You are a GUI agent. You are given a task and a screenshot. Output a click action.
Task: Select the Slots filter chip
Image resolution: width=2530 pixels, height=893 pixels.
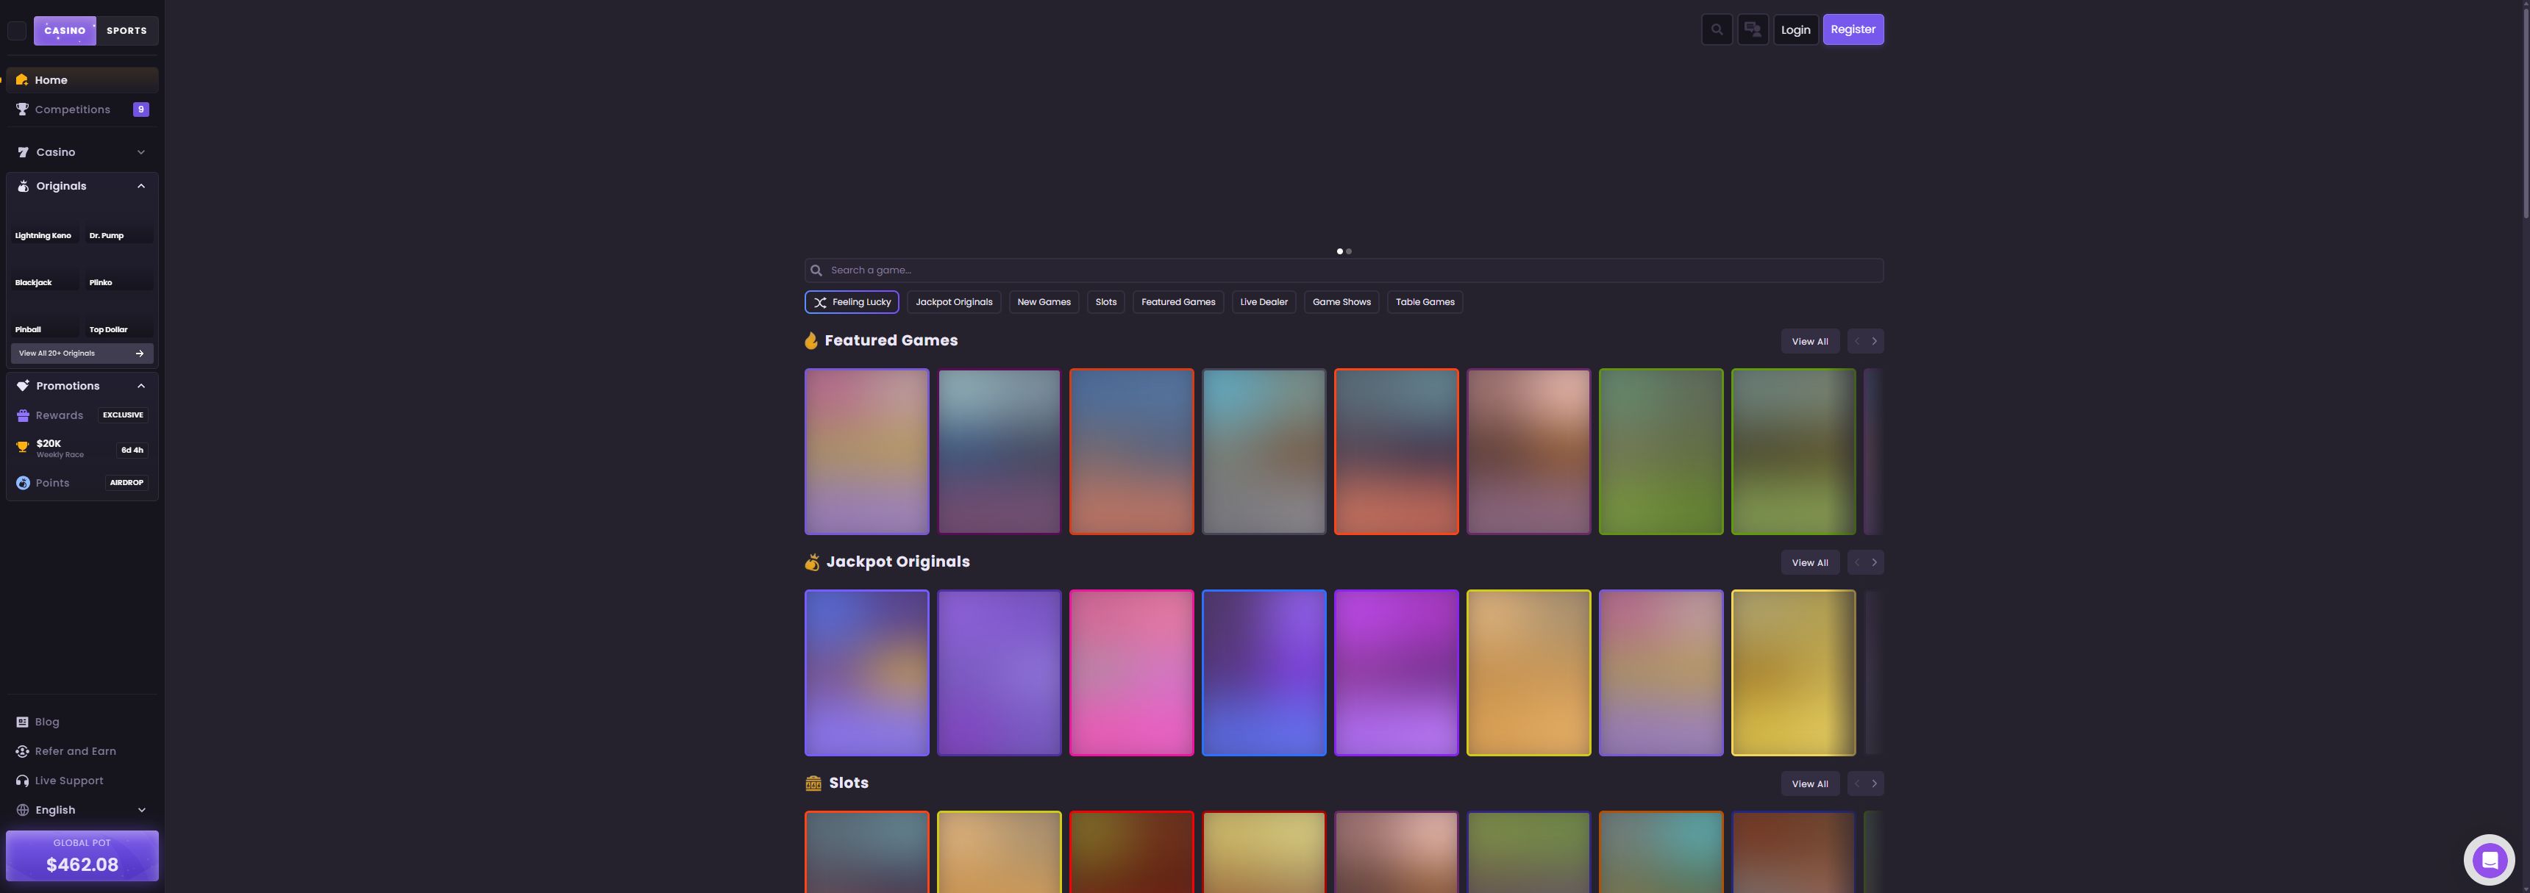(x=1106, y=302)
